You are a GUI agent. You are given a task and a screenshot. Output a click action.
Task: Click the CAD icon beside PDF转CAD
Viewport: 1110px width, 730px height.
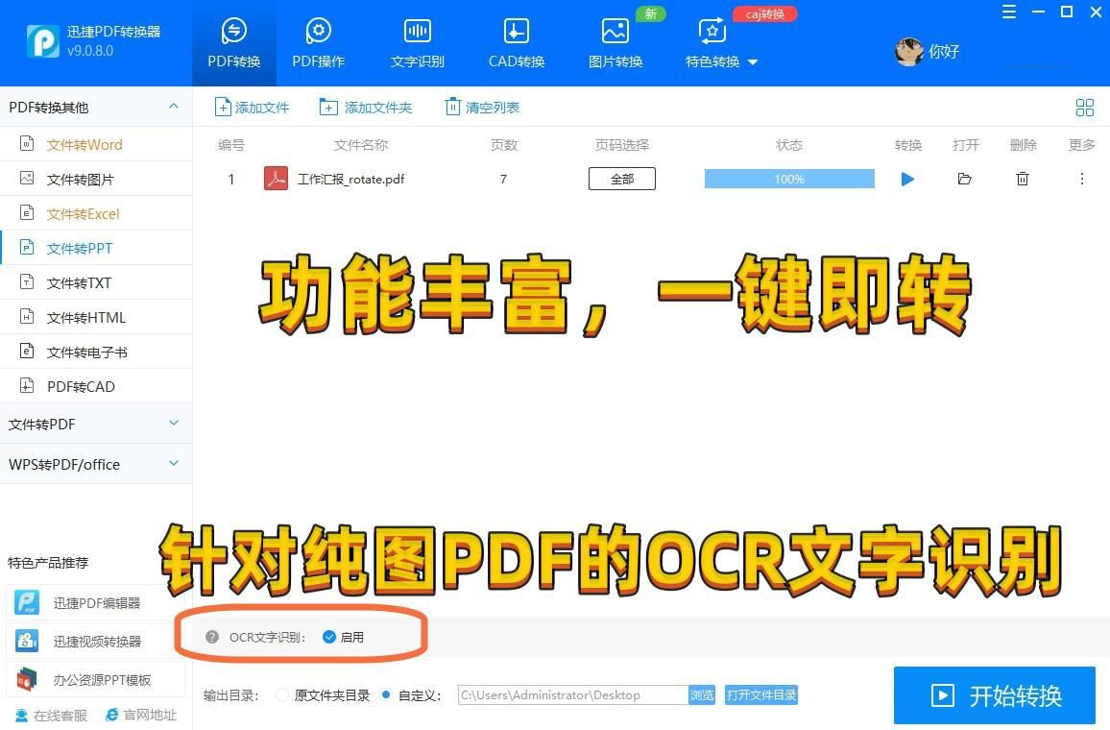27,386
